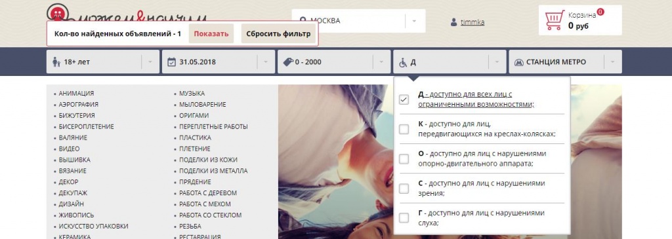Open the Поделки из кожи category
The image size is (672, 239).
[x=208, y=160]
